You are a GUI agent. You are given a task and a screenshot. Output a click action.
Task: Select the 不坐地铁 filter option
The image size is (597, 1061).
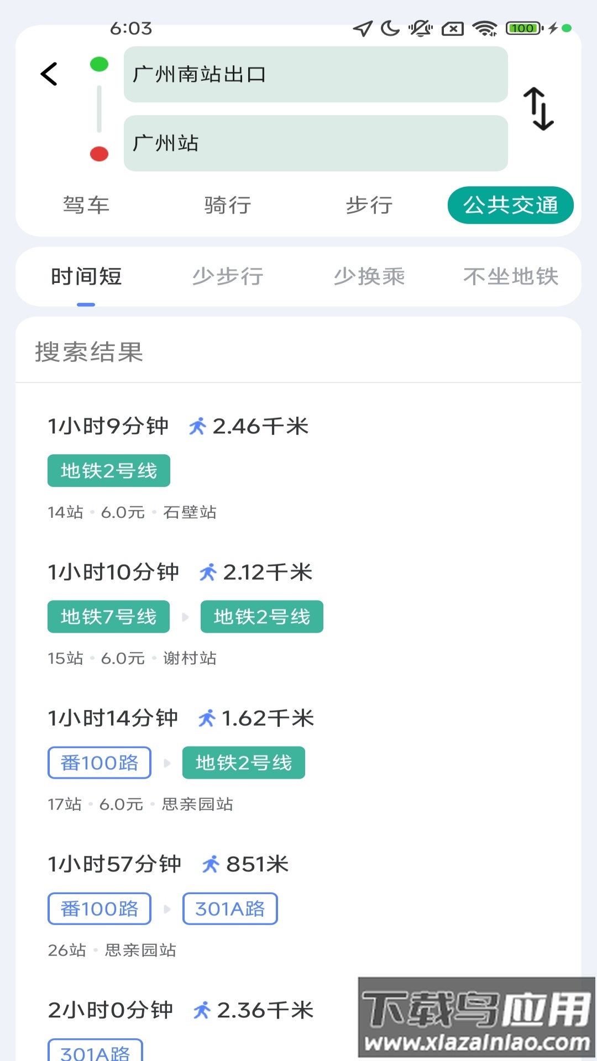click(x=510, y=276)
